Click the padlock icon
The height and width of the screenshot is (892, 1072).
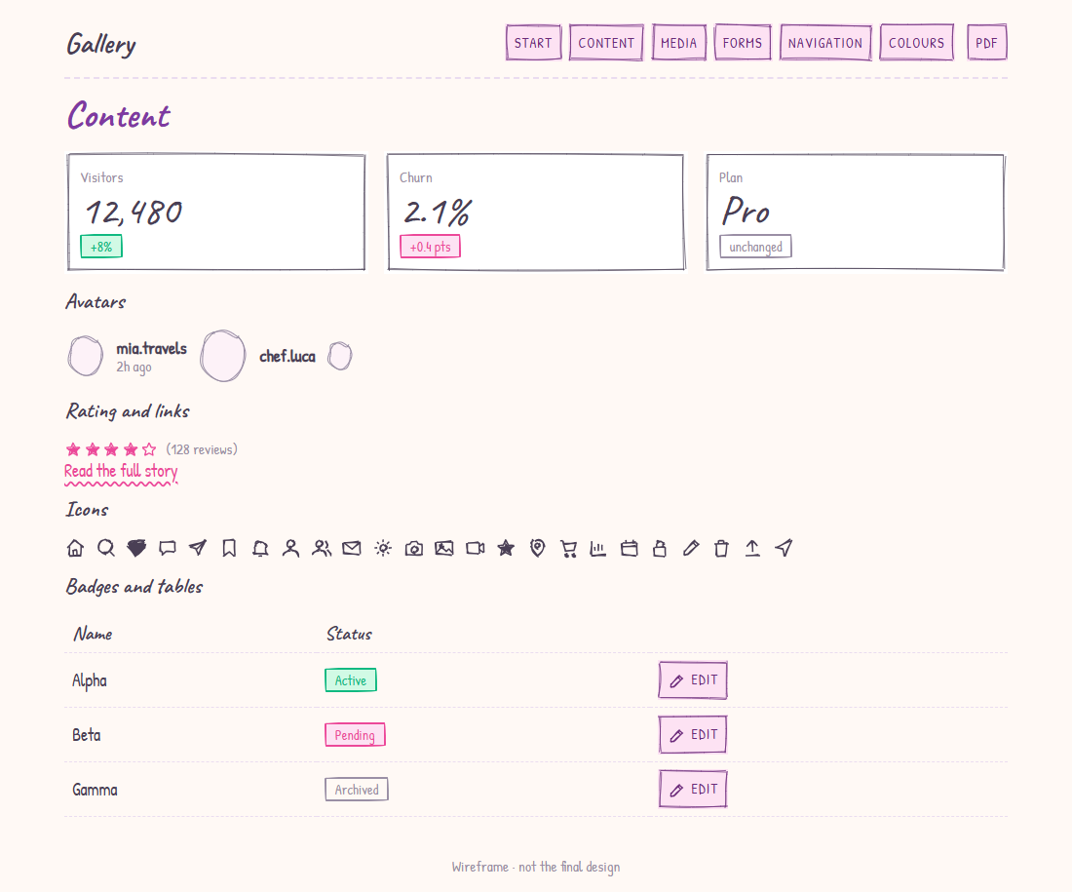[660, 548]
